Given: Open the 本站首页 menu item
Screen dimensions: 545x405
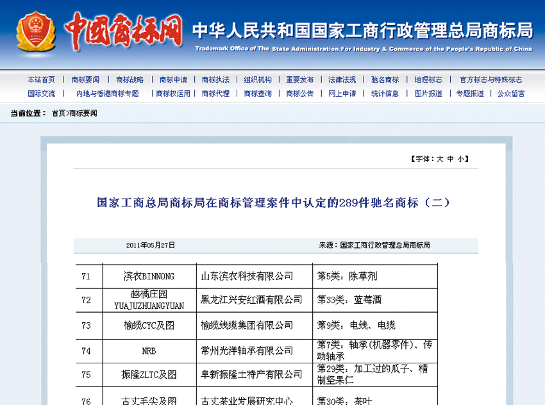Looking at the screenshot, I should (x=42, y=79).
